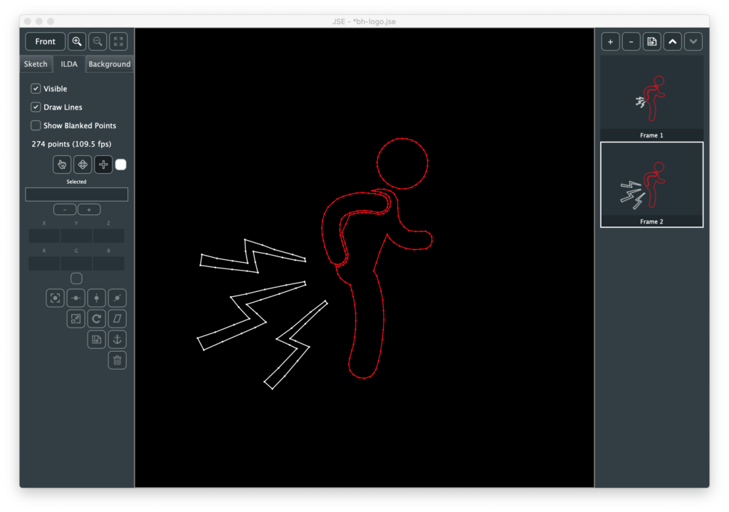Click the rotate icon in transform tools
Viewport: 729px width, 512px height.
pyautogui.click(x=97, y=318)
